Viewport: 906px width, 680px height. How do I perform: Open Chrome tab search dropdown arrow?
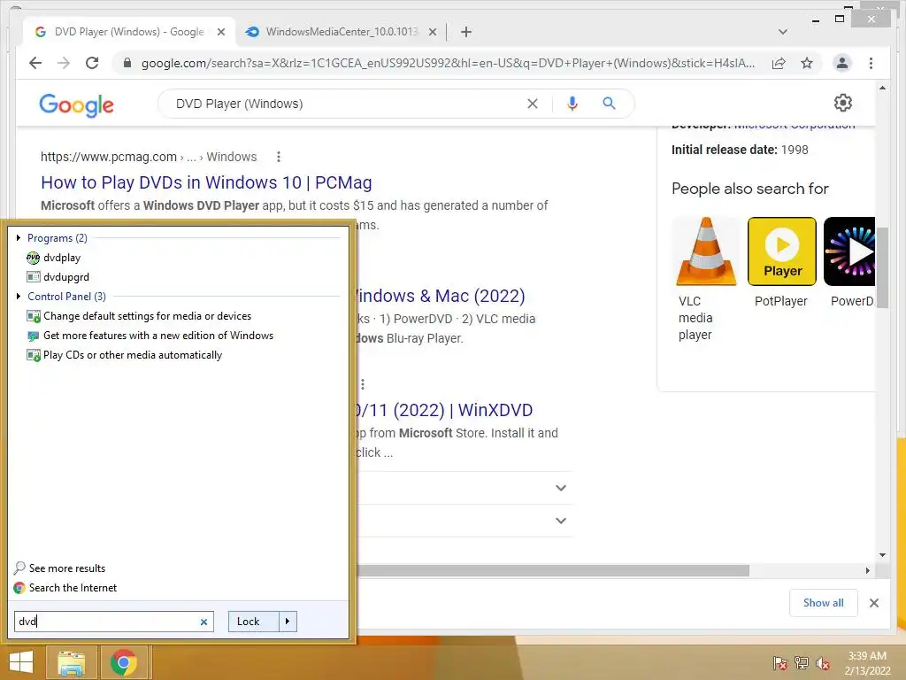pos(782,32)
